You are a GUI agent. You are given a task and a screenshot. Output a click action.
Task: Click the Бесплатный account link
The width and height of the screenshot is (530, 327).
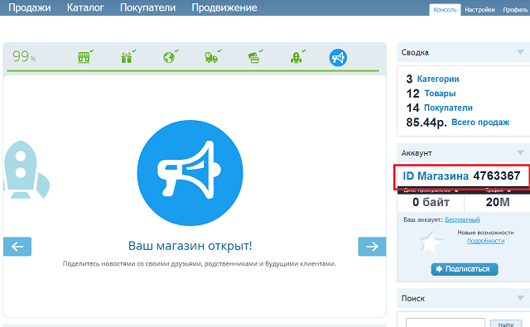(462, 219)
